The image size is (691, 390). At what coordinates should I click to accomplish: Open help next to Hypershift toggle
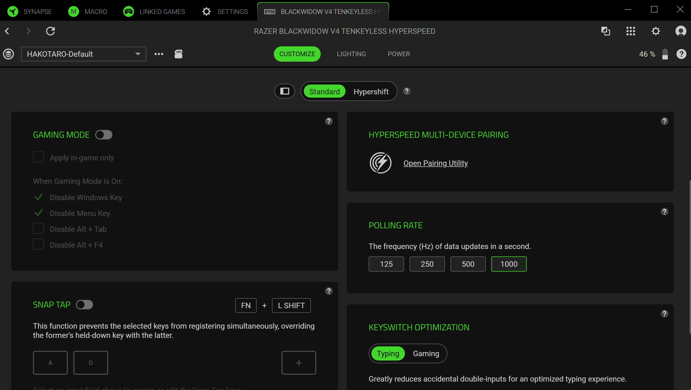(407, 91)
